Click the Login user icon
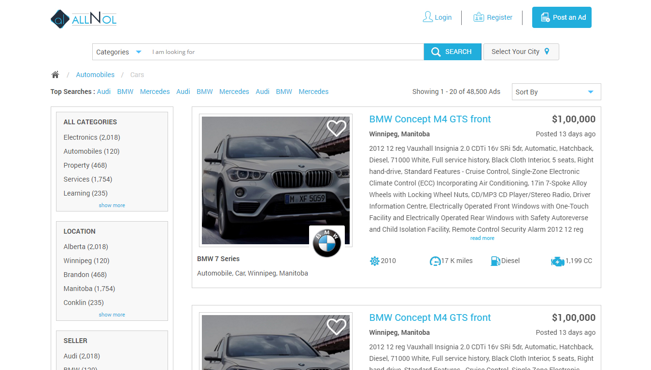This screenshot has width=651, height=370. [427, 17]
